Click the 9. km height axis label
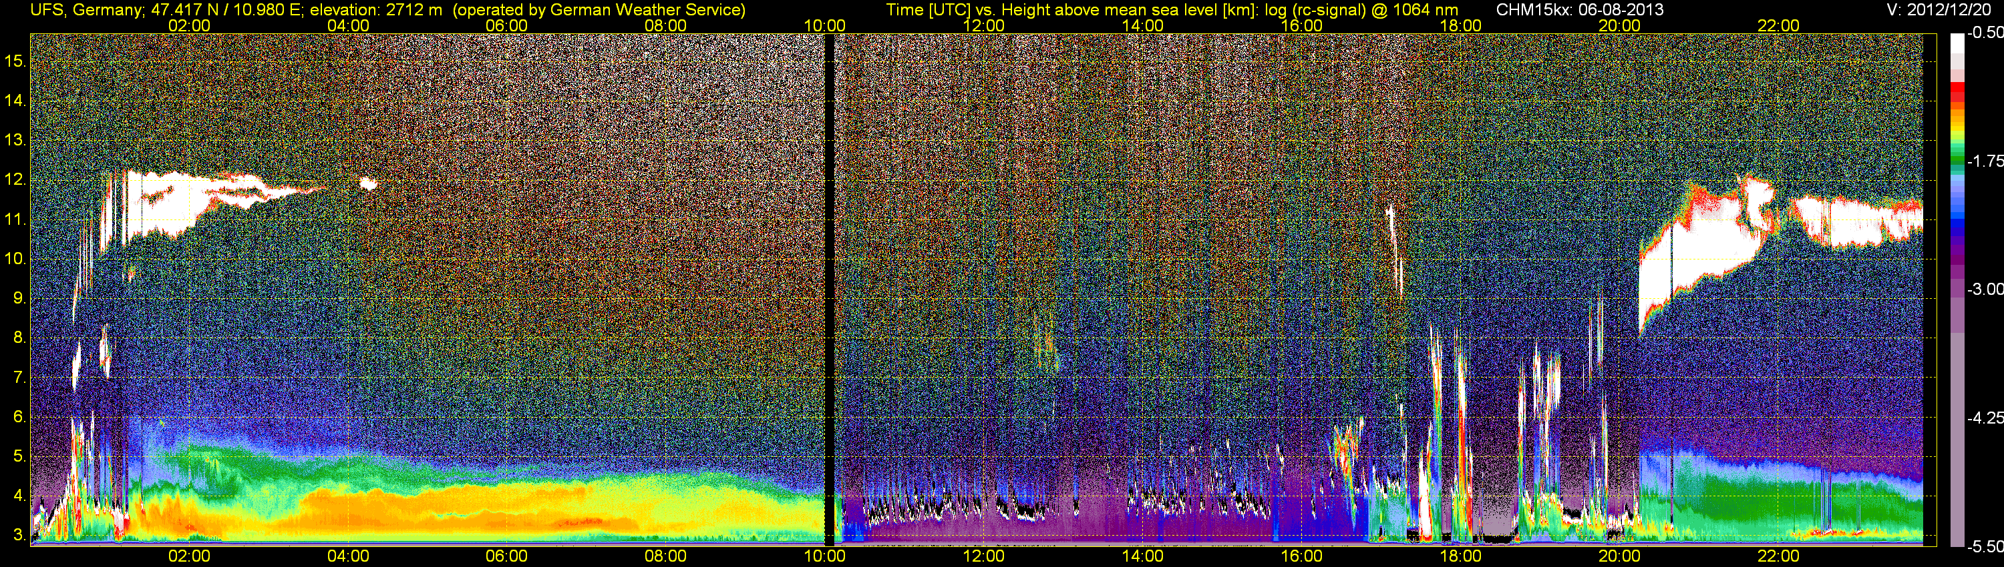The width and height of the screenshot is (2004, 567). 19,298
